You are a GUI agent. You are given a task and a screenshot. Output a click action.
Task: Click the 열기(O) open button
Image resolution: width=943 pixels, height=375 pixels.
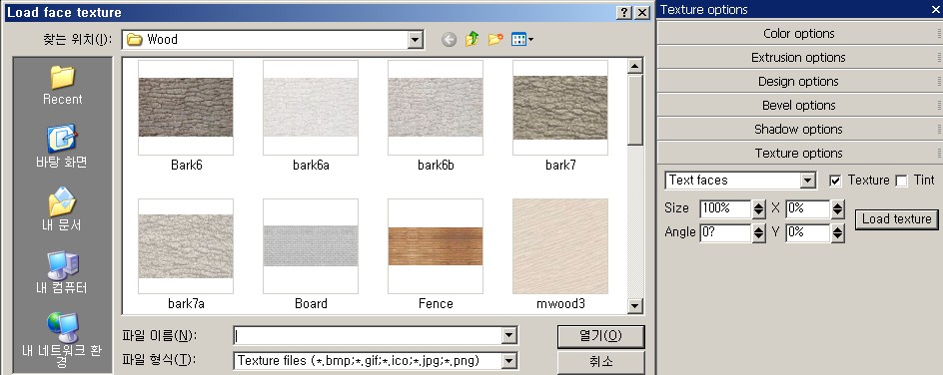point(600,336)
